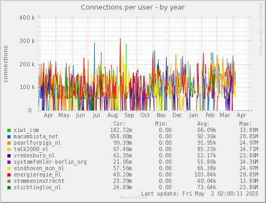Click the Last update timestamp text

point(199,193)
